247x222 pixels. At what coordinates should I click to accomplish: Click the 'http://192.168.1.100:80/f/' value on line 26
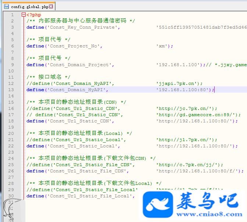pos(197,171)
